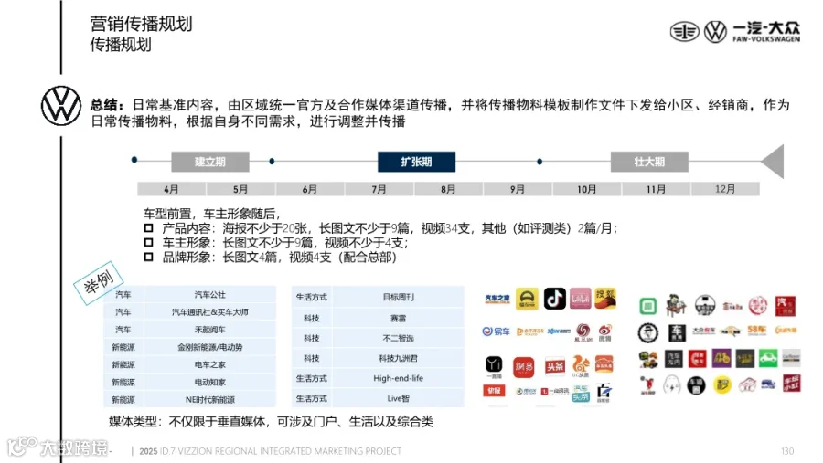Image resolution: width=823 pixels, height=463 pixels.
Task: Click the green rounded-square media logo
Action: tap(647, 305)
